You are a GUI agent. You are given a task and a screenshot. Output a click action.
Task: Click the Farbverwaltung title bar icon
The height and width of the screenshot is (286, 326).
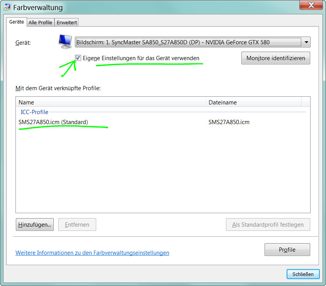coord(7,7)
